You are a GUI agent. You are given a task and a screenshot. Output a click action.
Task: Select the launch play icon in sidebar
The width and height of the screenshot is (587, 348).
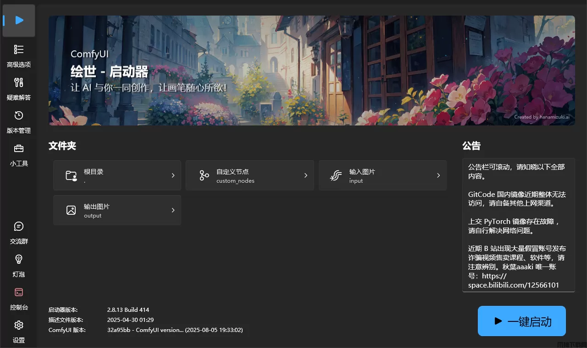[19, 20]
